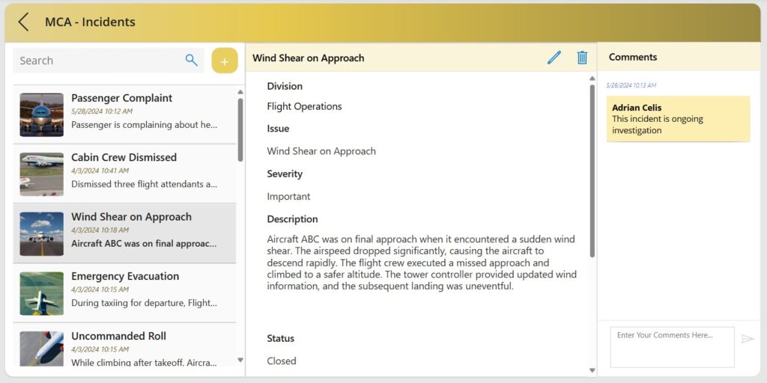Click the Emergency Evacuation thumbnail image
This screenshot has width=767, height=383.
42,293
